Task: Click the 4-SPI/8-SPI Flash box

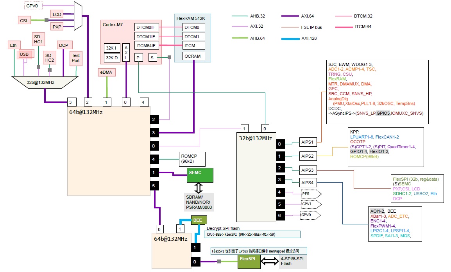Action: point(293,261)
